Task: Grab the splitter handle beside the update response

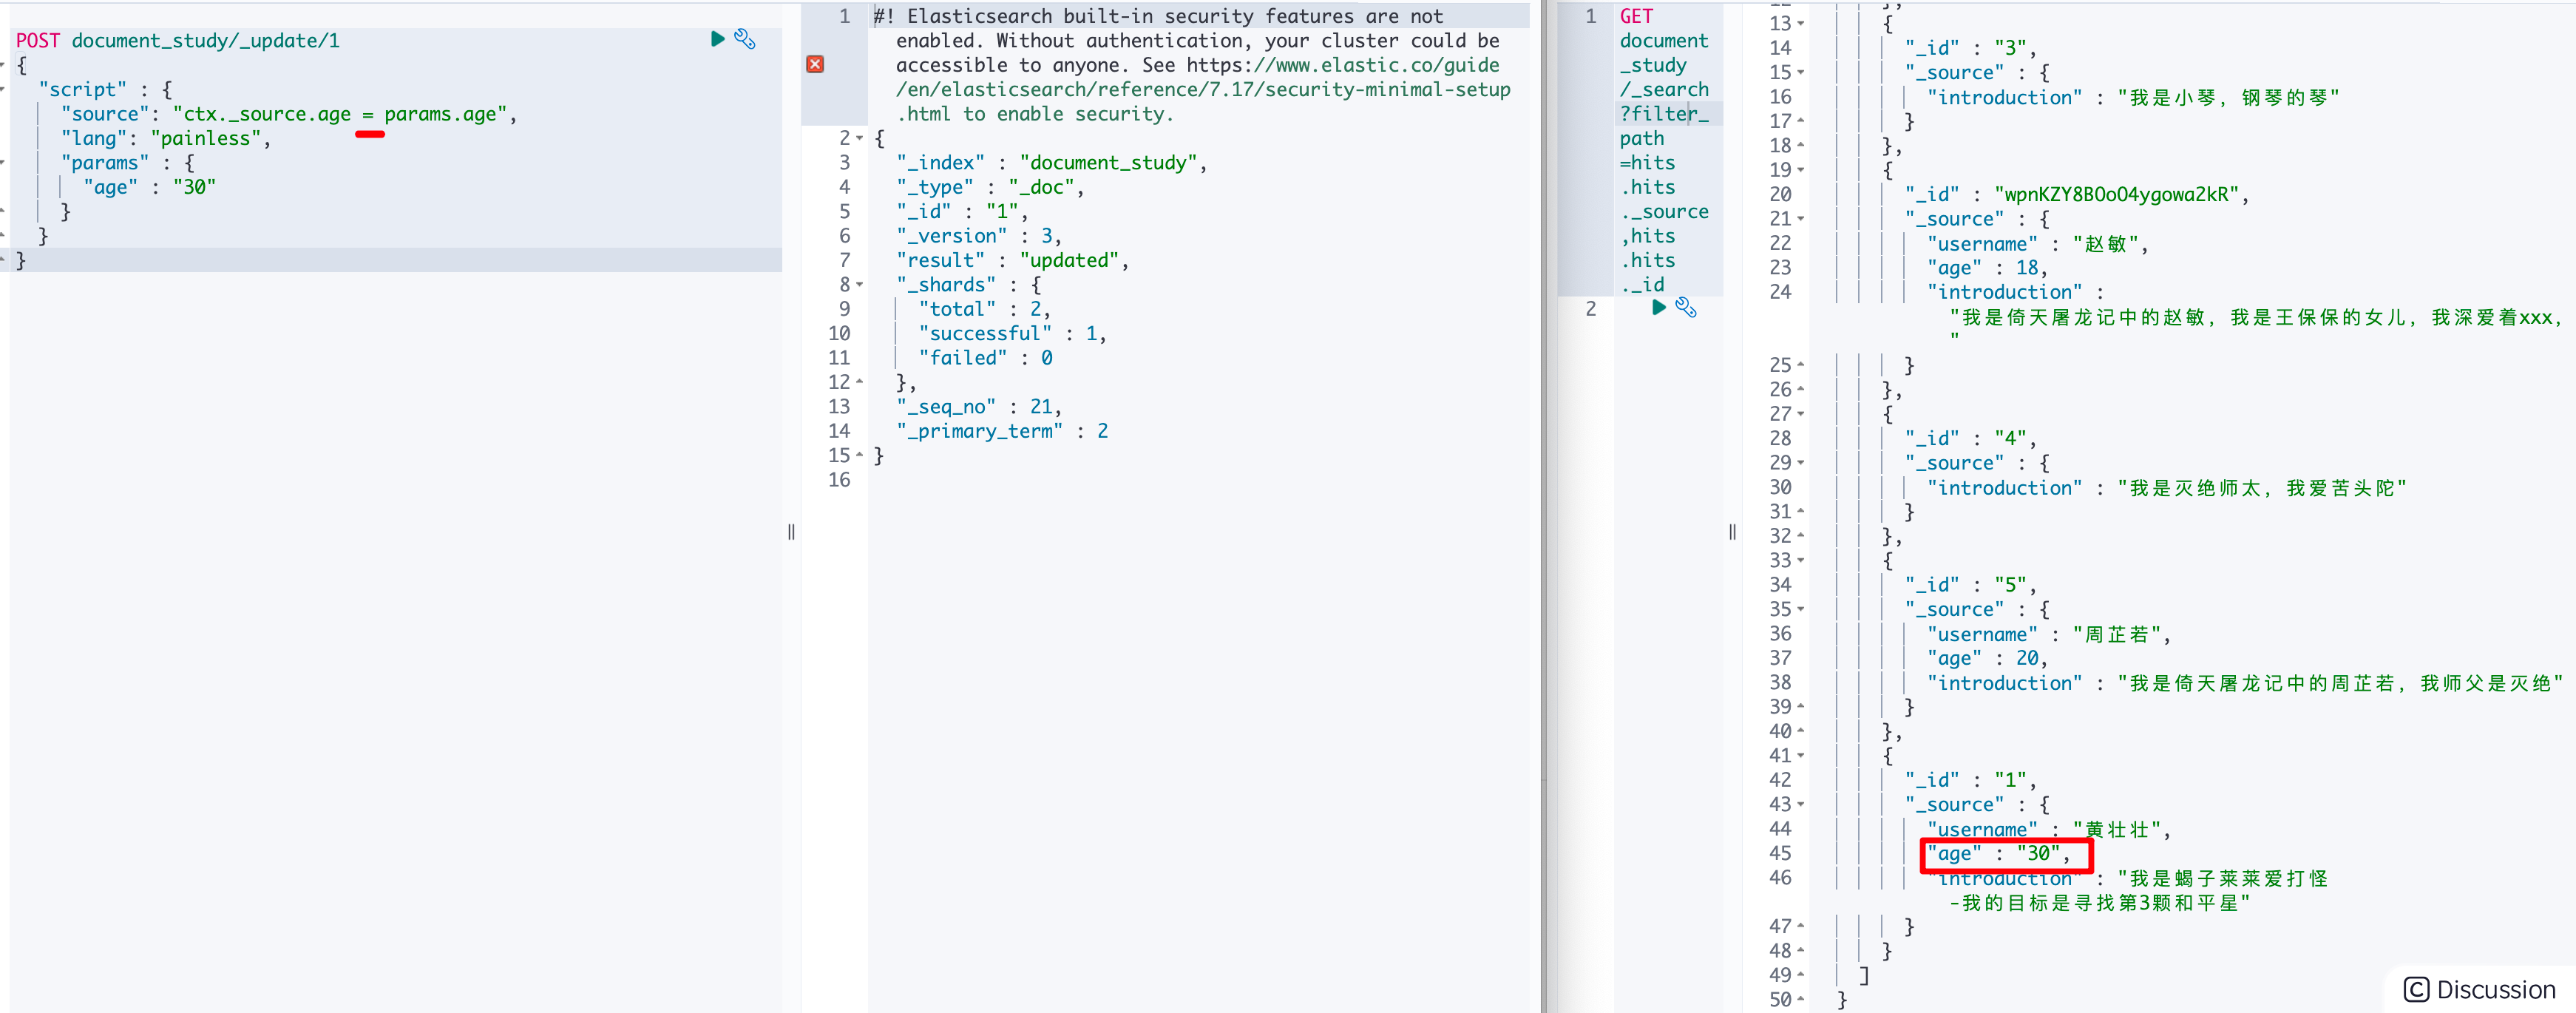Action: [791, 532]
